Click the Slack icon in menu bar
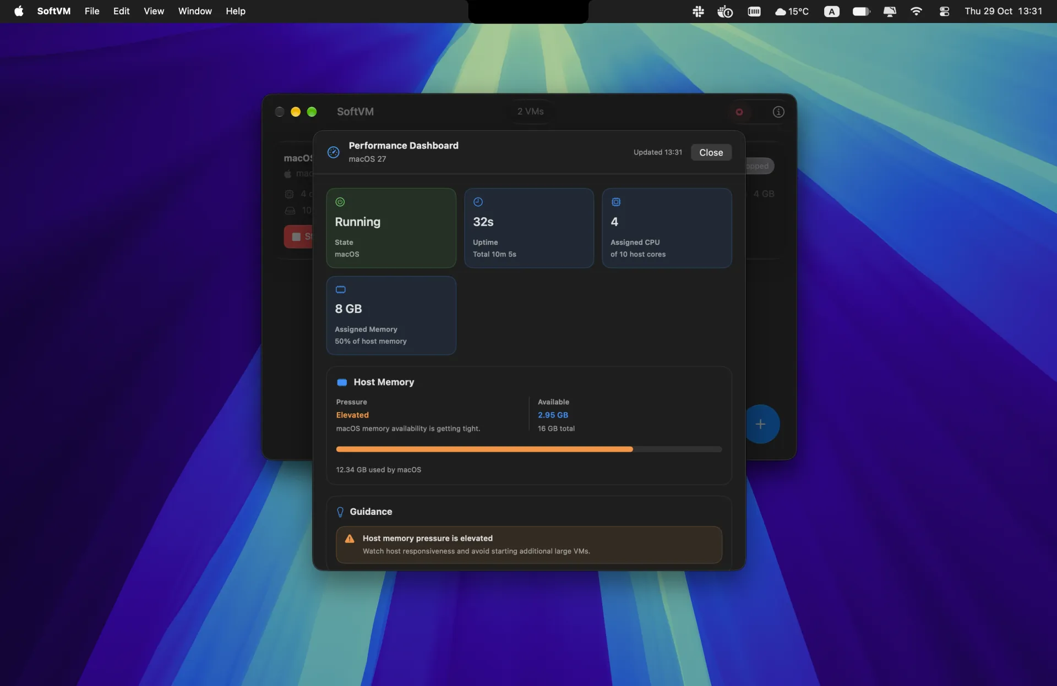 698,11
